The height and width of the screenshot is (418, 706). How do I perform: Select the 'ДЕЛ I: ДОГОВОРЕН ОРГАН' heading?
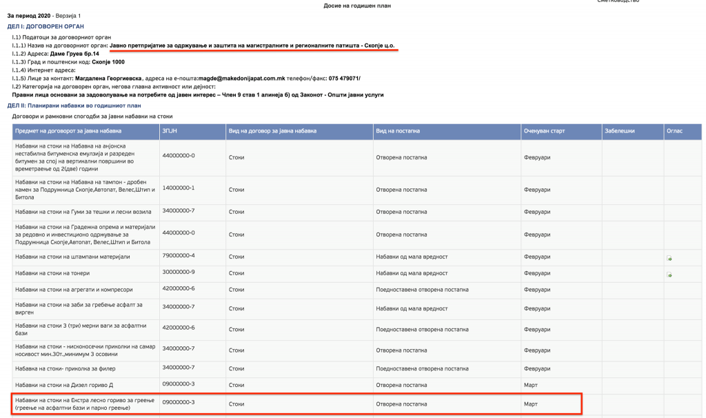46,27
